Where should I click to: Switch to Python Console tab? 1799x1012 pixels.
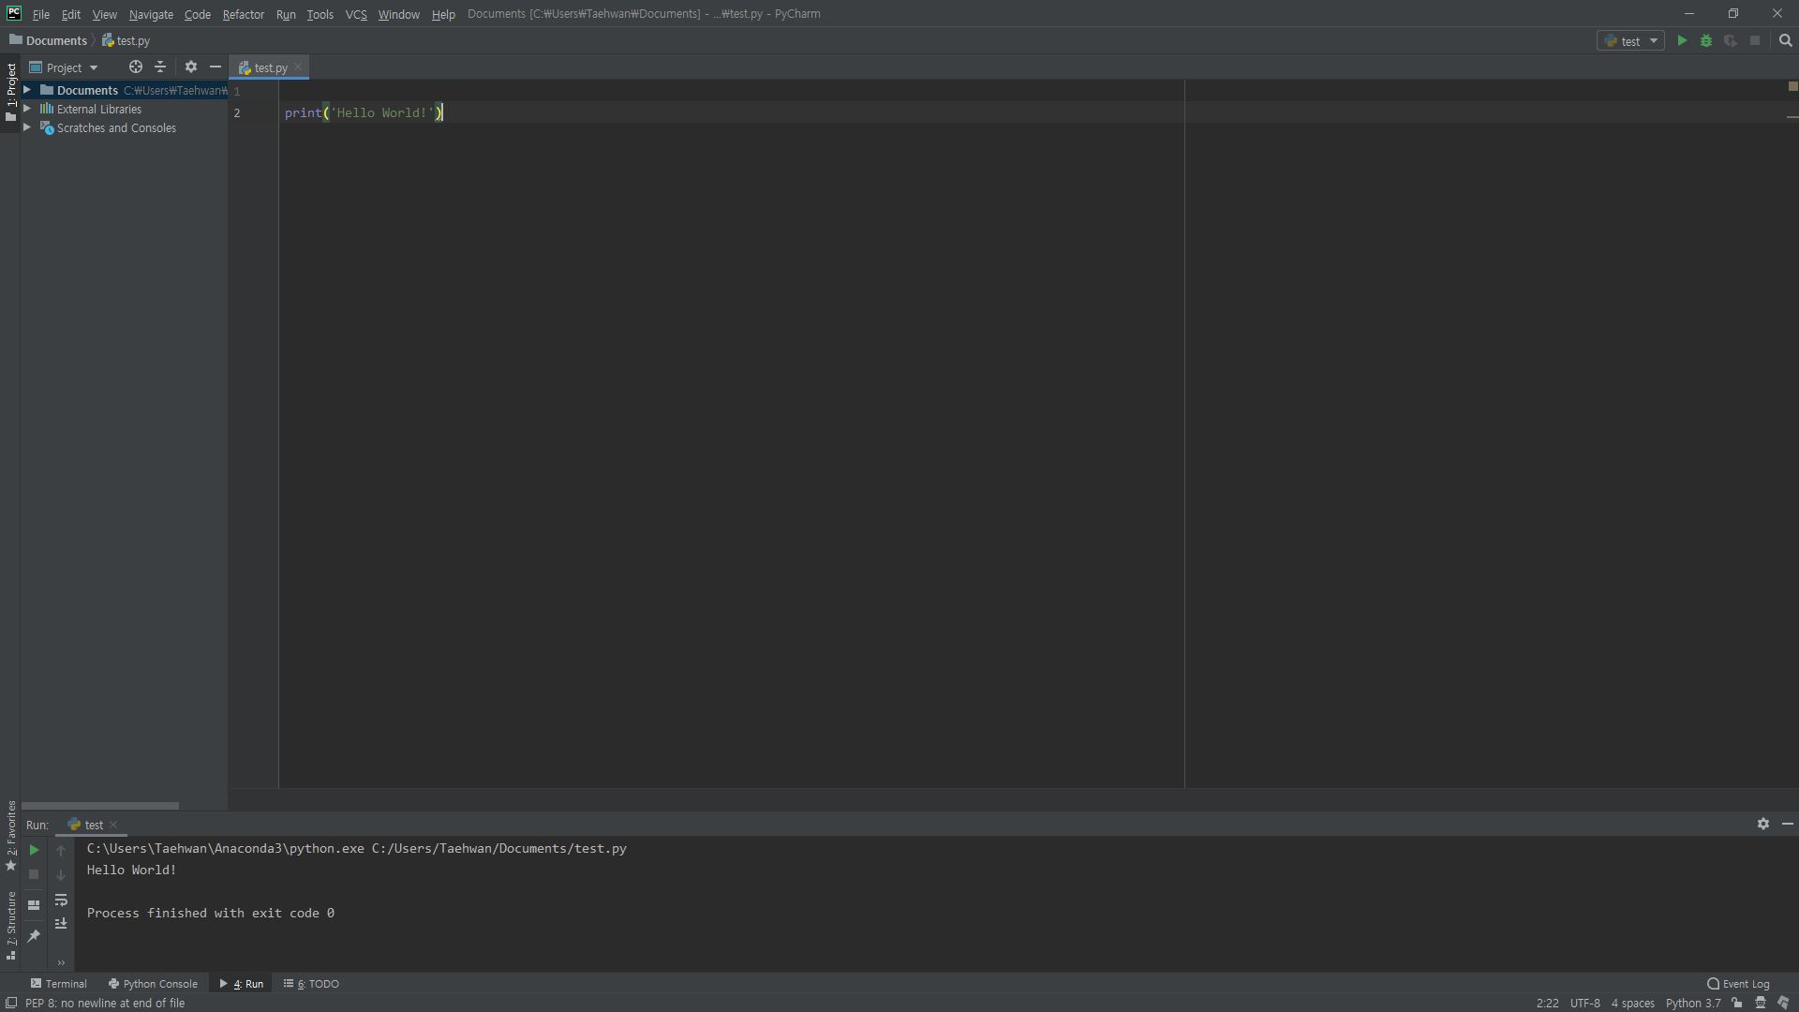click(x=153, y=984)
